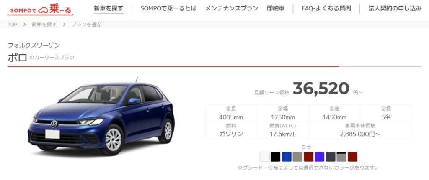This screenshot has height=180, width=429.
Task: Open the SOMPOで乗ーるとは menu item
Action: tap(168, 8)
